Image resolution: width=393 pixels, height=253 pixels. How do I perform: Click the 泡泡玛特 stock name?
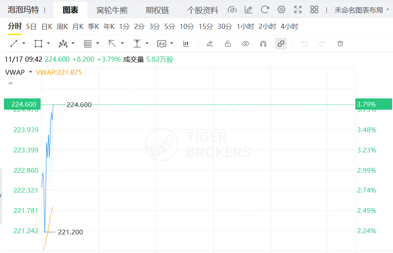(23, 10)
